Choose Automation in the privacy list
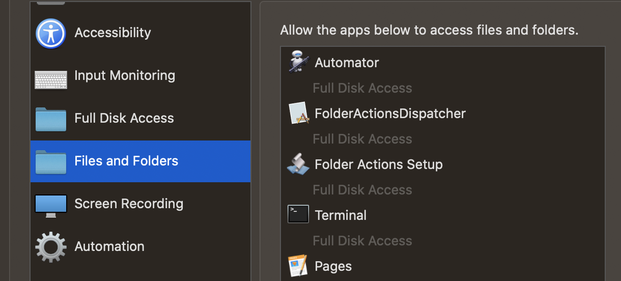The height and width of the screenshot is (281, 621). pyautogui.click(x=140, y=247)
